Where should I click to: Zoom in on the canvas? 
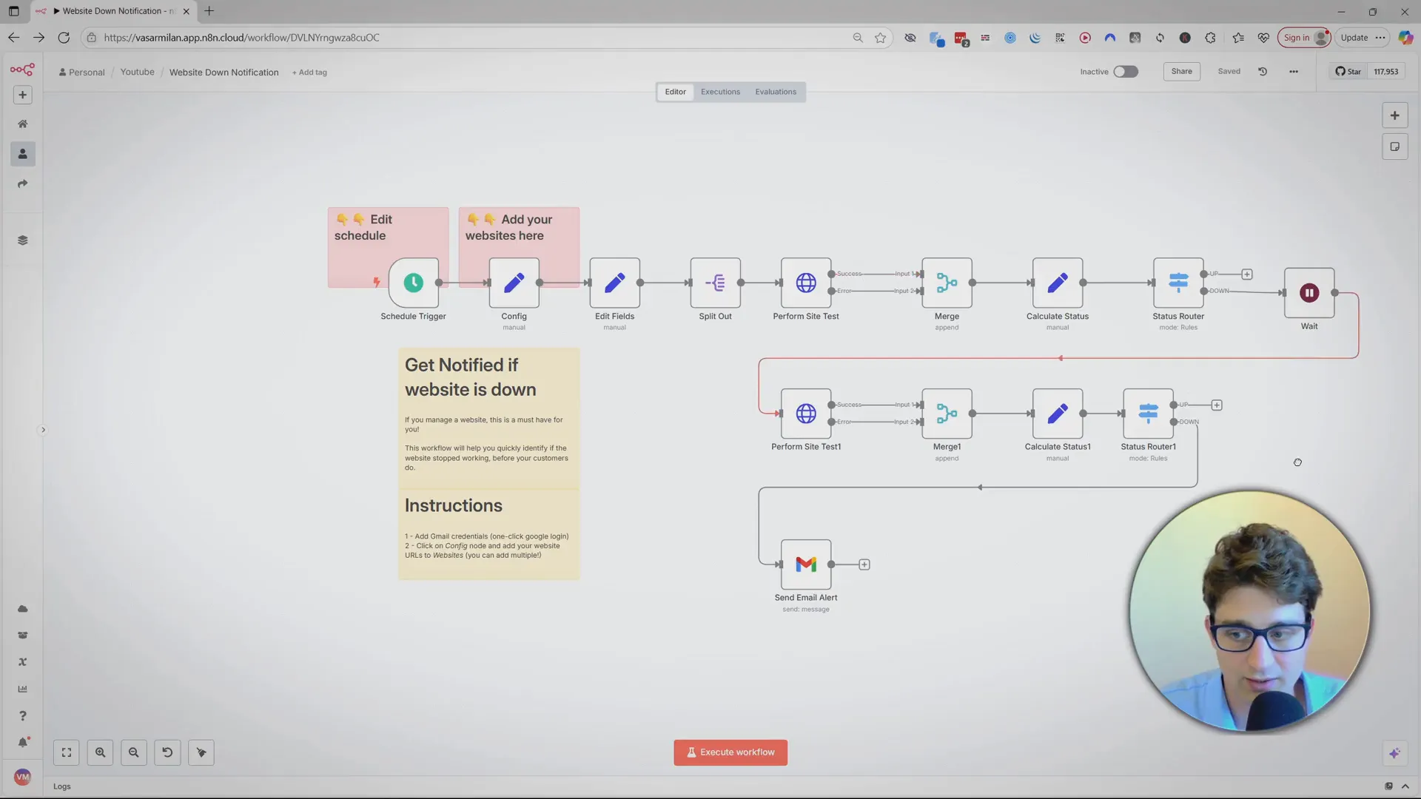click(x=100, y=752)
